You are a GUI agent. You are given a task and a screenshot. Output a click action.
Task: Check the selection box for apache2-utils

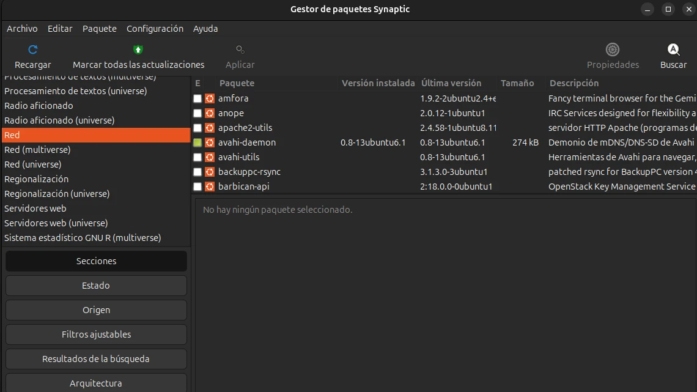(x=197, y=127)
